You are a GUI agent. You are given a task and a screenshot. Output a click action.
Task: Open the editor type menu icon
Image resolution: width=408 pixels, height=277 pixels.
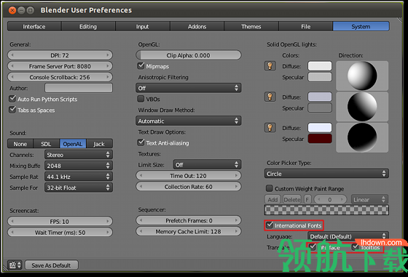(x=15, y=265)
